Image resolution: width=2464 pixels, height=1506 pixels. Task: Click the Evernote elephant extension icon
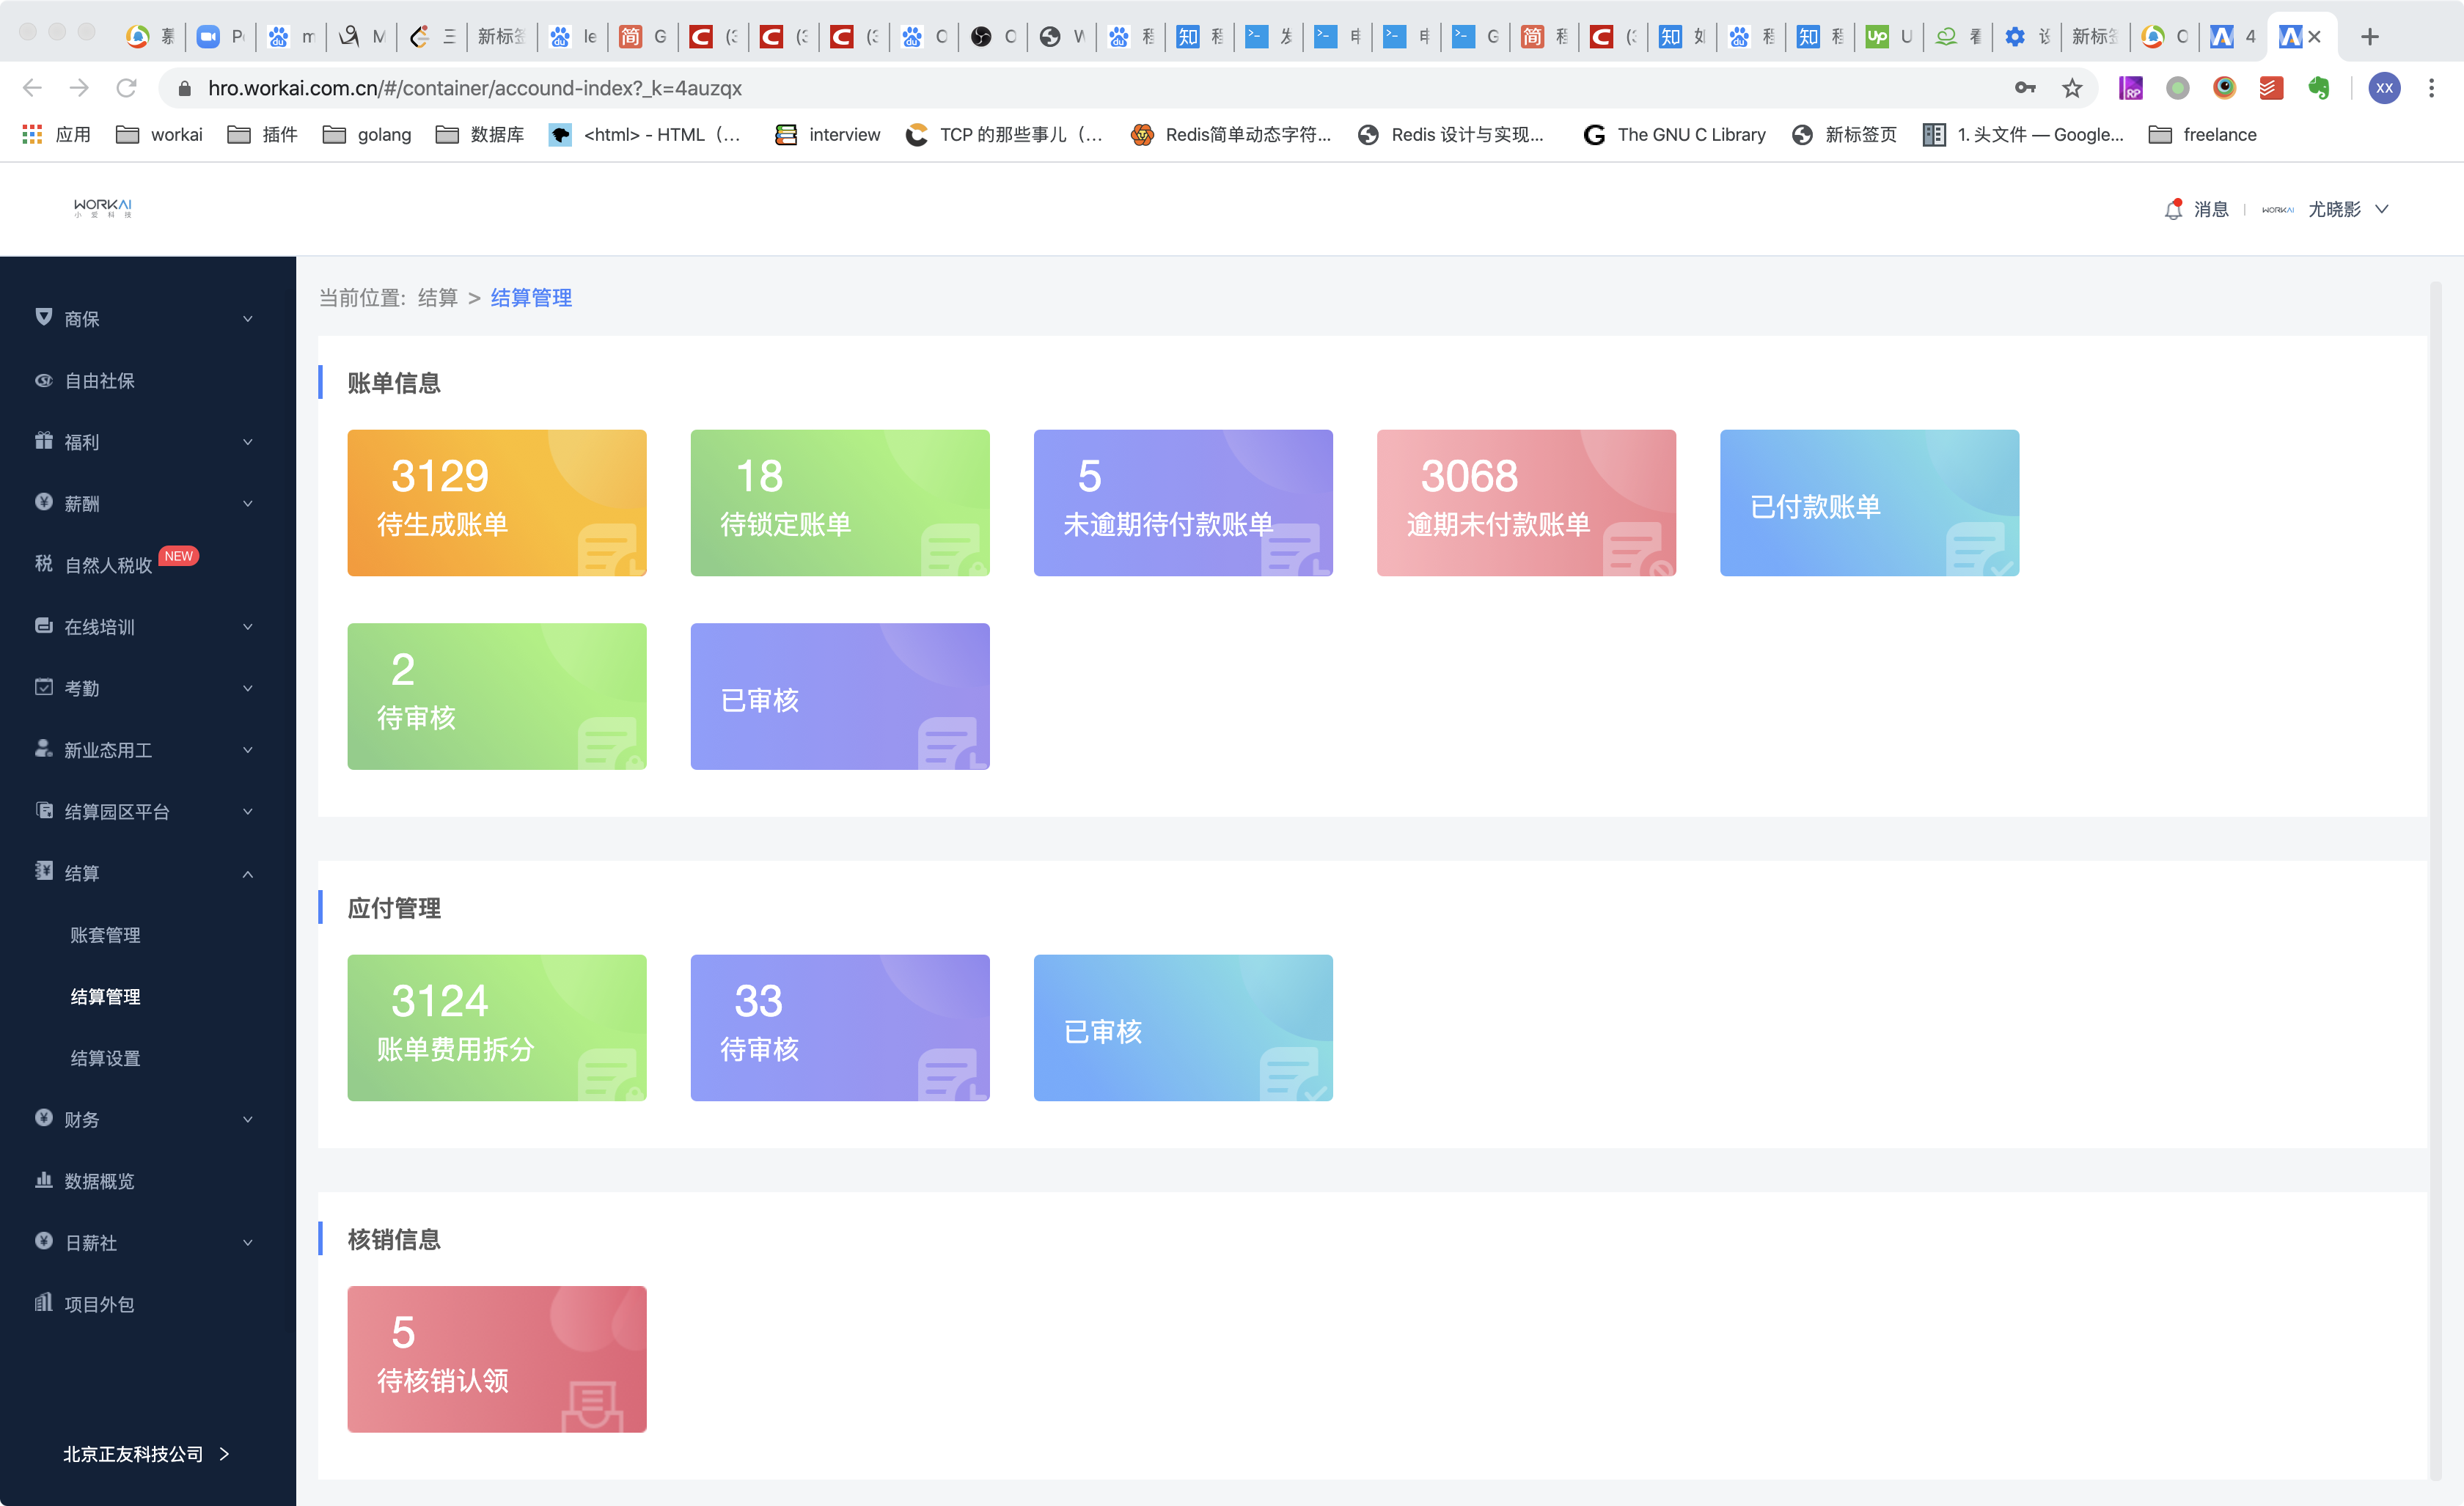coord(2319,88)
